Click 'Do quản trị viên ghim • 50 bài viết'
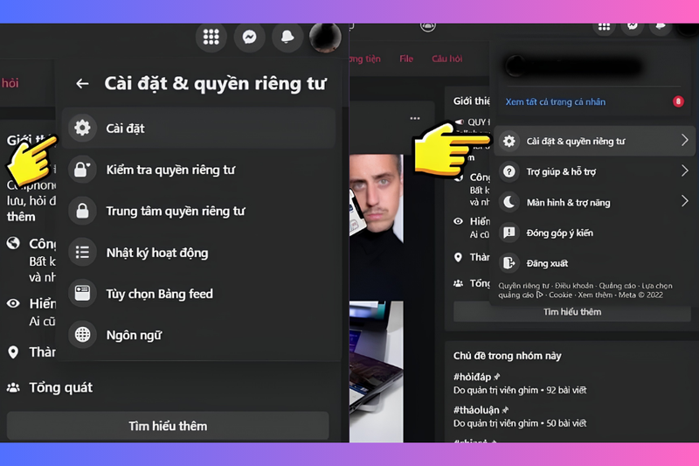 click(520, 423)
